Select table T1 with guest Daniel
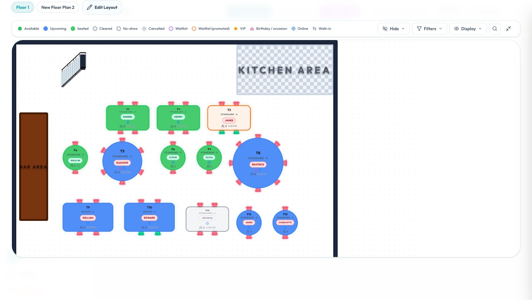The height and width of the screenshot is (300, 532). pos(128,118)
